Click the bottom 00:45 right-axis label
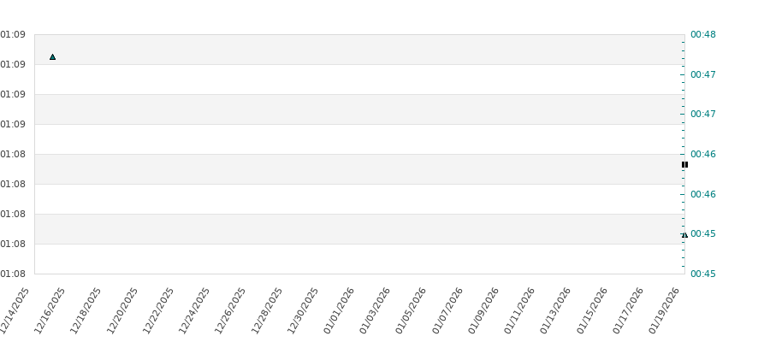 pos(702,274)
